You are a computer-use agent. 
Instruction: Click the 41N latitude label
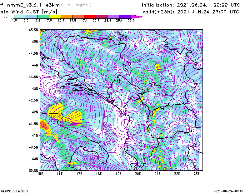tap(35, 135)
